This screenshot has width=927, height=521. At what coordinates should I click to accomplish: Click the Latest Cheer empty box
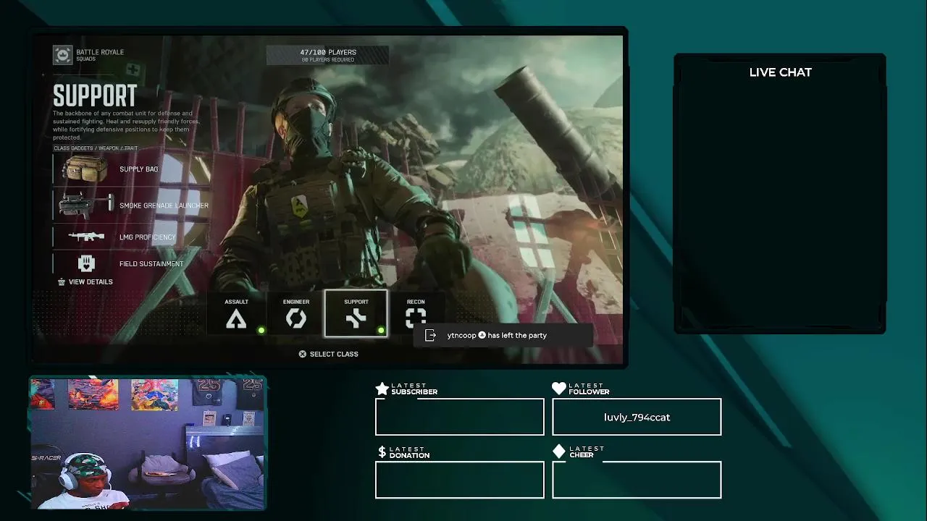coord(637,480)
